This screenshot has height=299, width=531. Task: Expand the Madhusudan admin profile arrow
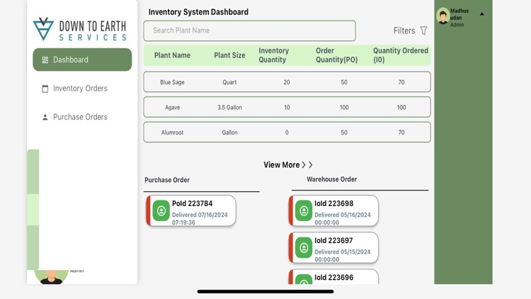coord(482,14)
